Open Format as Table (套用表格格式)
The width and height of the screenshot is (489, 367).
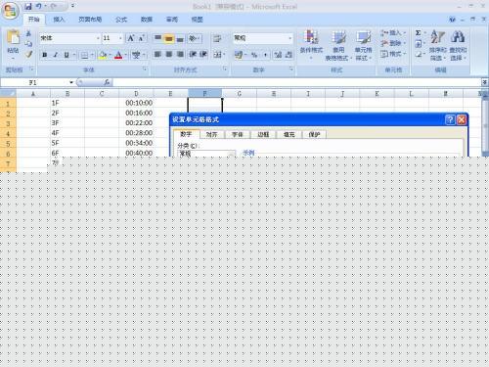click(338, 45)
